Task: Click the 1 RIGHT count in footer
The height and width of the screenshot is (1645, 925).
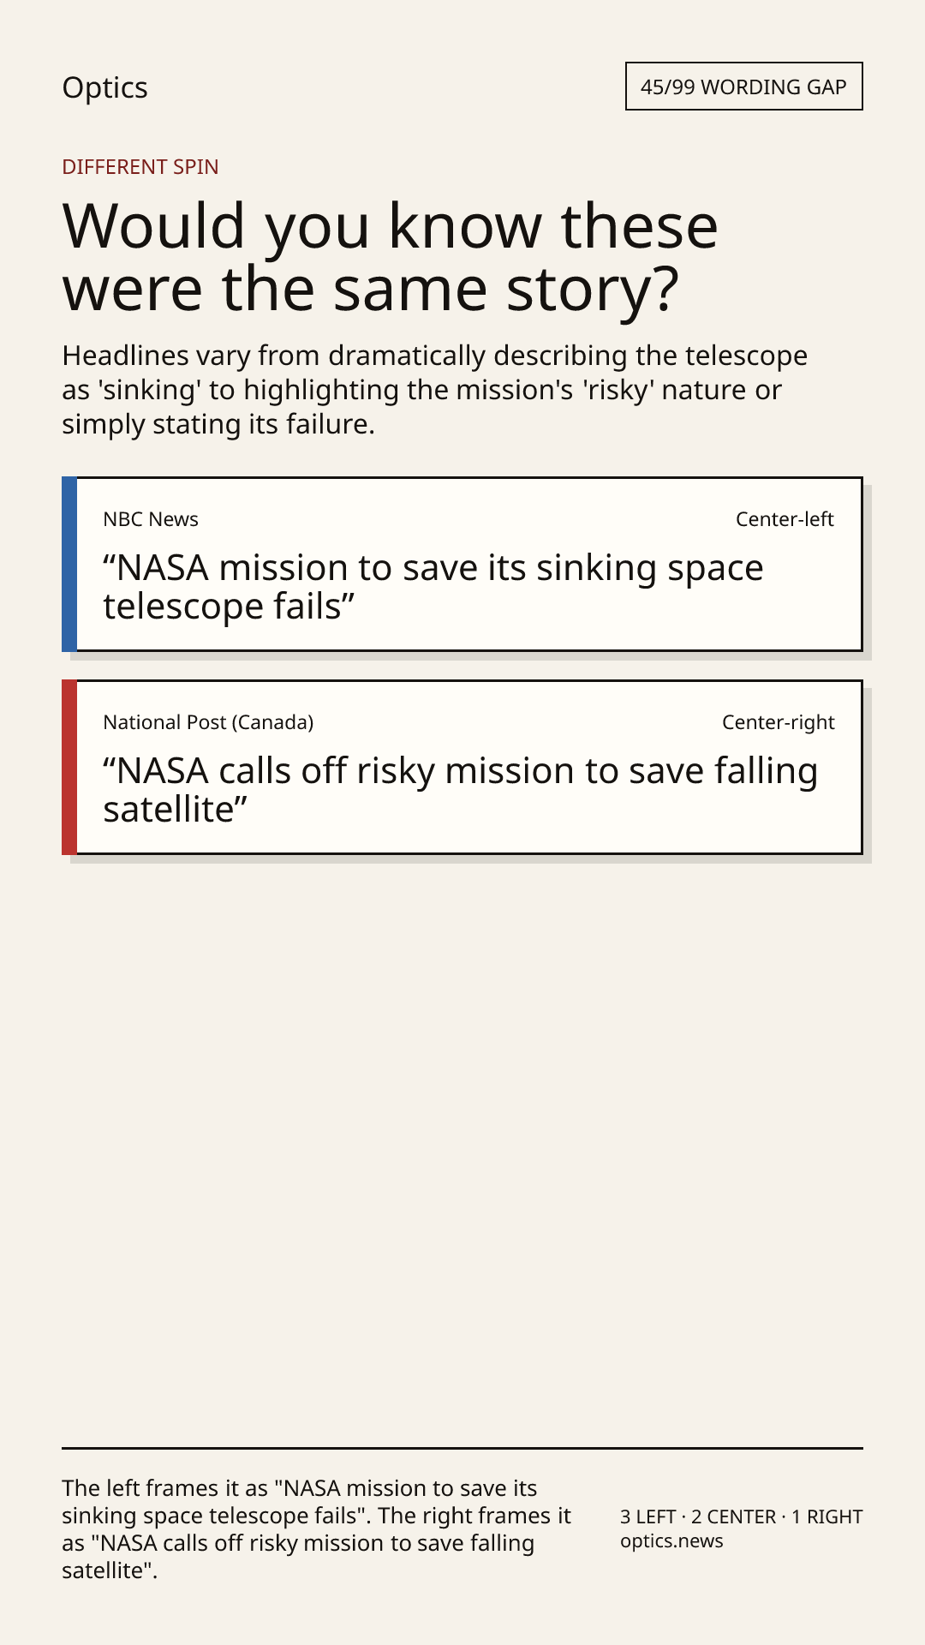Action: point(827,1516)
